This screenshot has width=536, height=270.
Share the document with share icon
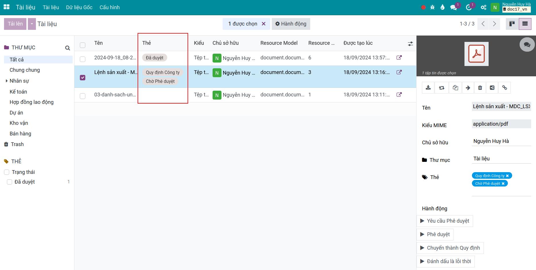[x=492, y=88]
